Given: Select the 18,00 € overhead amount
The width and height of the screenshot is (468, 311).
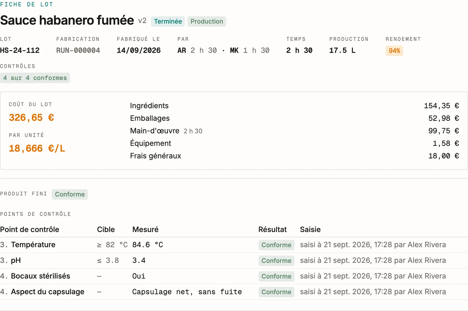Looking at the screenshot, I should 444,156.
